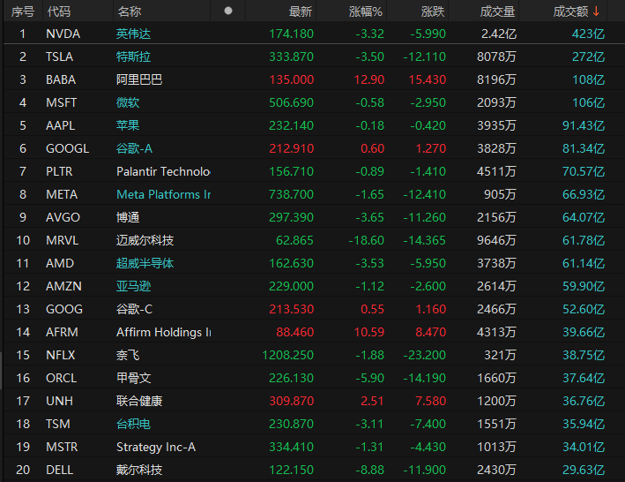Screen dimensions: 625x482
Task: Open the 英伟达 stock name
Action: click(x=133, y=34)
